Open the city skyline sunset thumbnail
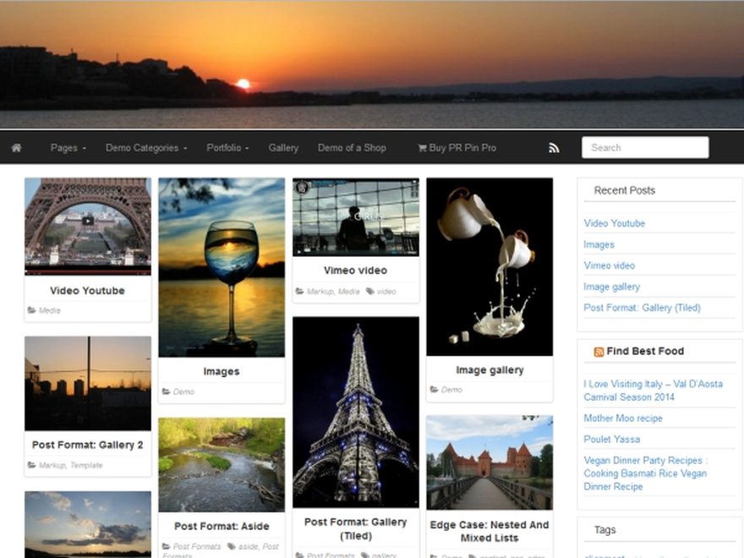 (x=88, y=383)
